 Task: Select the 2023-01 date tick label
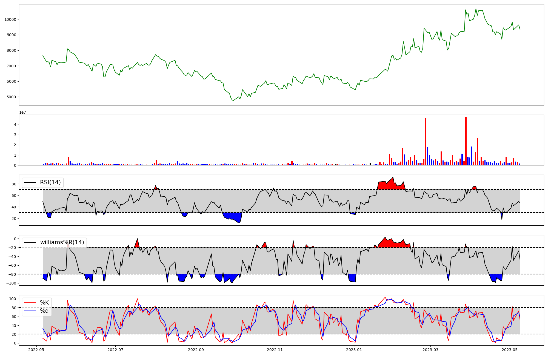(x=354, y=350)
